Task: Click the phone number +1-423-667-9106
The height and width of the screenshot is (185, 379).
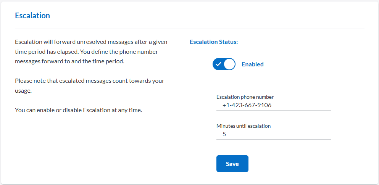Action: coord(247,105)
